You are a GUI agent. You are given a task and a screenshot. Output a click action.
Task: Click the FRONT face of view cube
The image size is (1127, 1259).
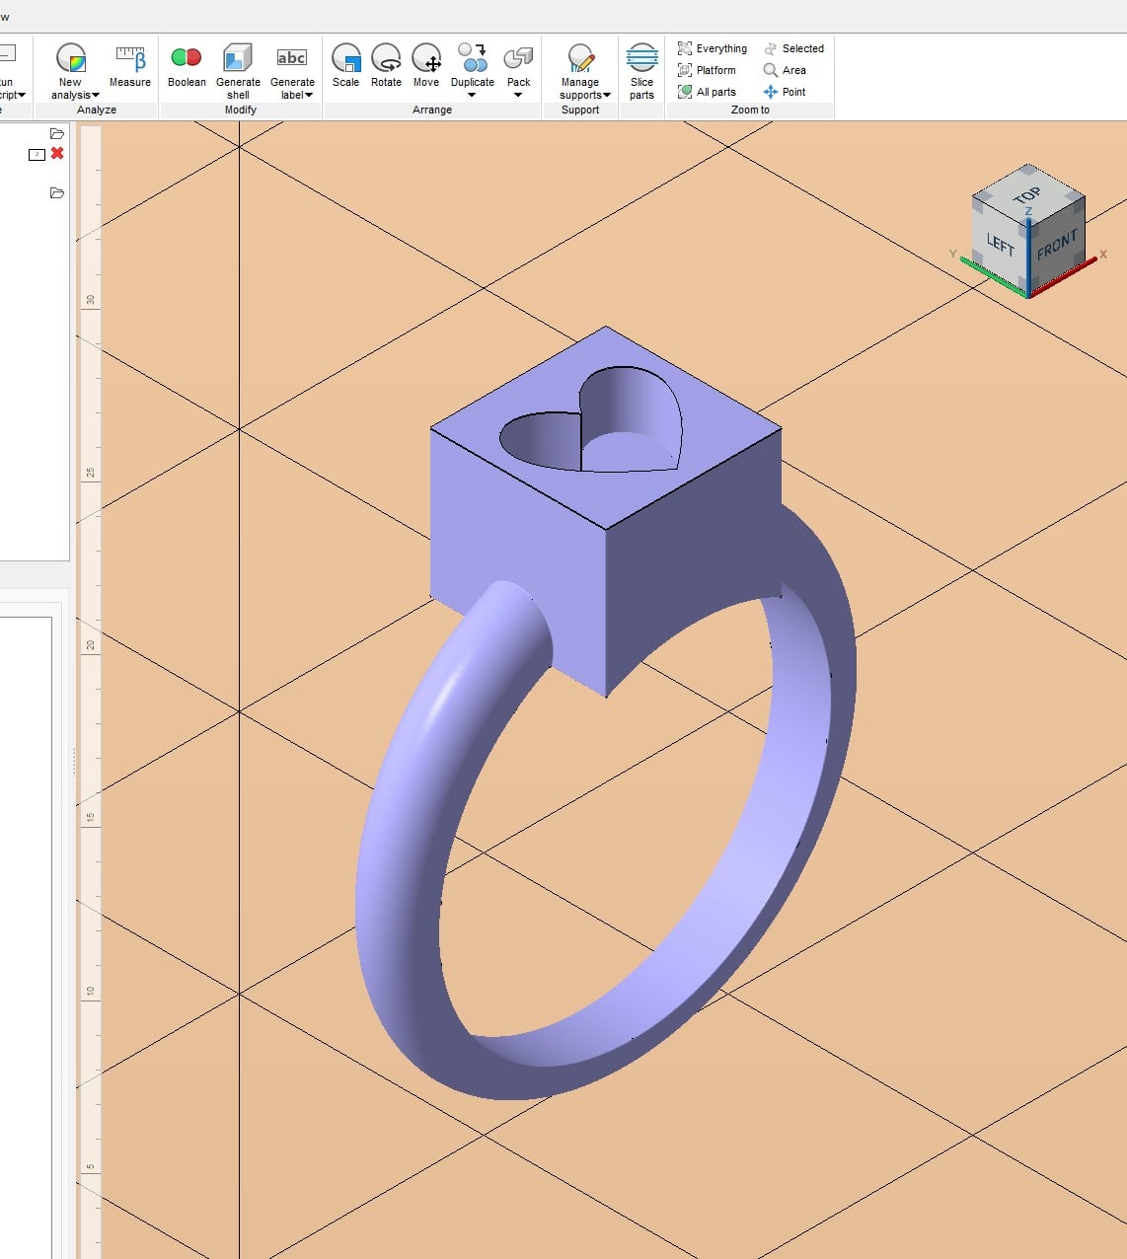(1056, 244)
